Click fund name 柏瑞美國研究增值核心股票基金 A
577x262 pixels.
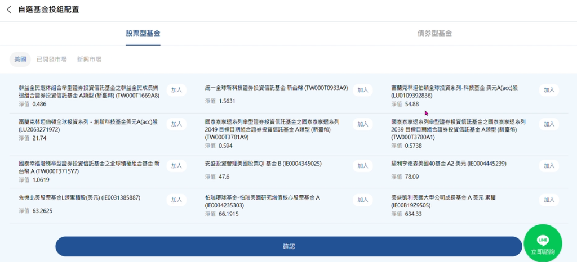(x=263, y=201)
